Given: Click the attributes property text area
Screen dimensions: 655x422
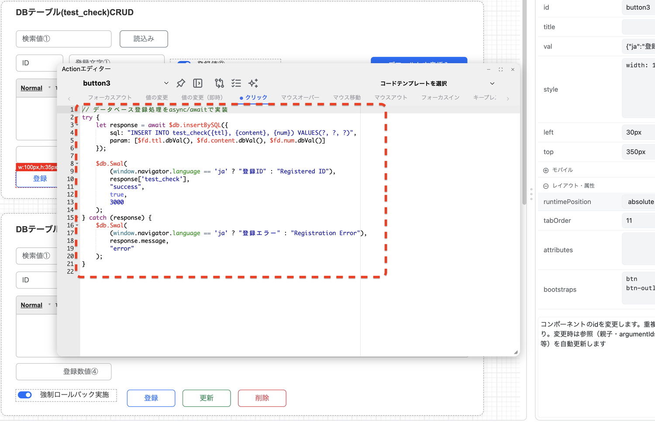Looking at the screenshot, I should [638, 249].
